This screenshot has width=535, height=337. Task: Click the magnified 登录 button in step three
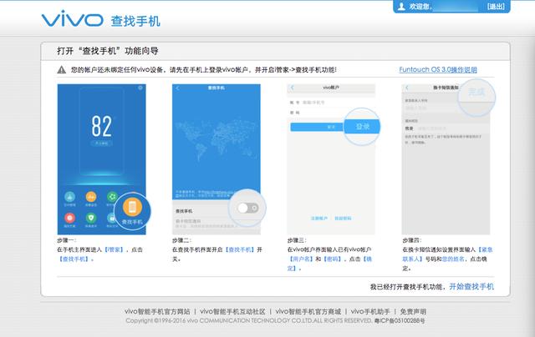pos(362,127)
